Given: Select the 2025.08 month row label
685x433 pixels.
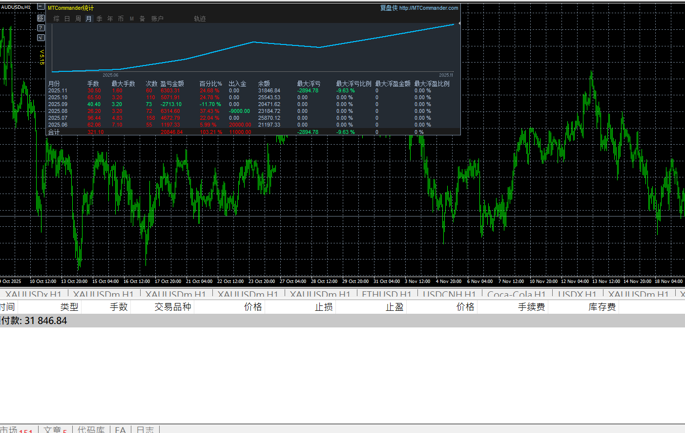Looking at the screenshot, I should pyautogui.click(x=58, y=111).
